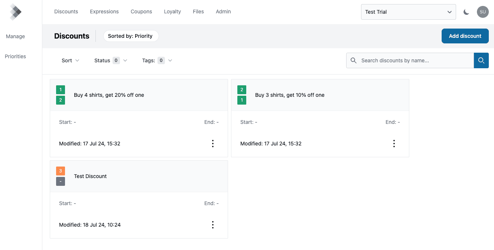Open options menu for Buy 4 shirts discount
Image resolution: width=494 pixels, height=250 pixels.
pyautogui.click(x=212, y=144)
